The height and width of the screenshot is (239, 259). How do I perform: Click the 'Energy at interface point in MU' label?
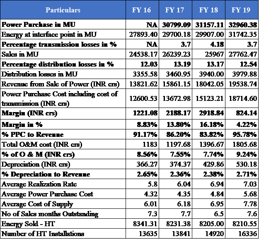[x=49, y=35]
